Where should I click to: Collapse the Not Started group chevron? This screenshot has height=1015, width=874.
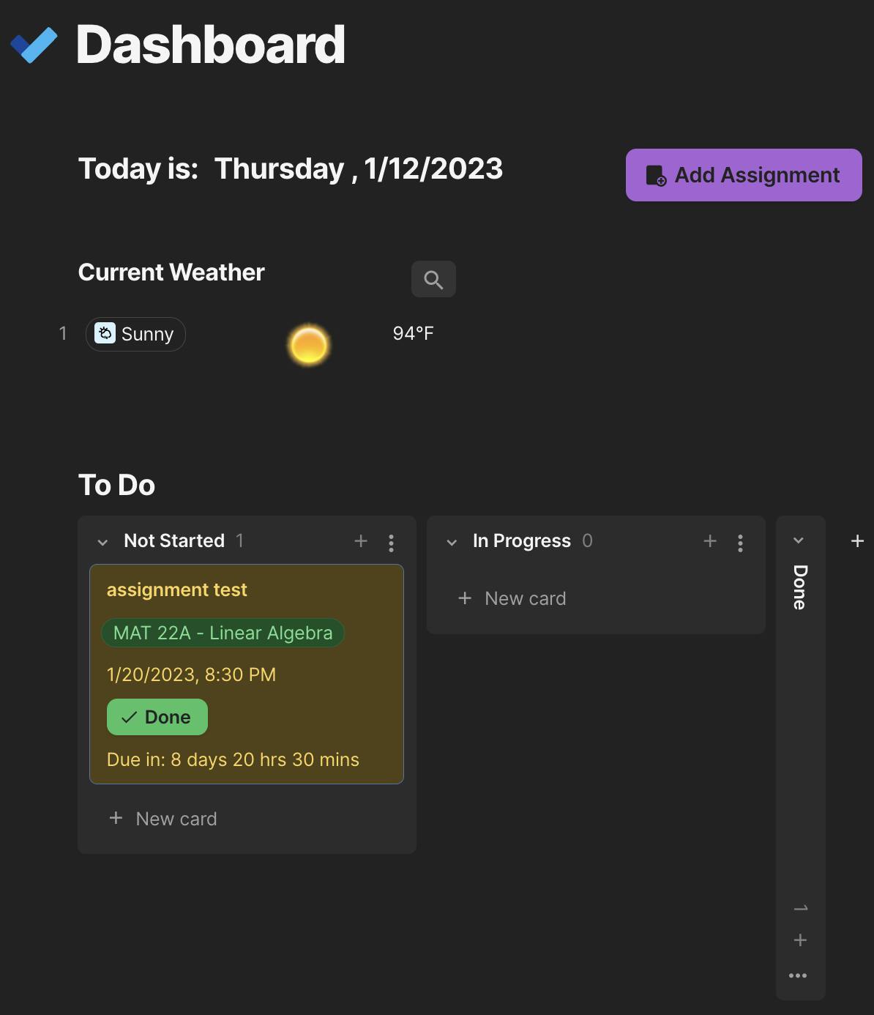[102, 543]
